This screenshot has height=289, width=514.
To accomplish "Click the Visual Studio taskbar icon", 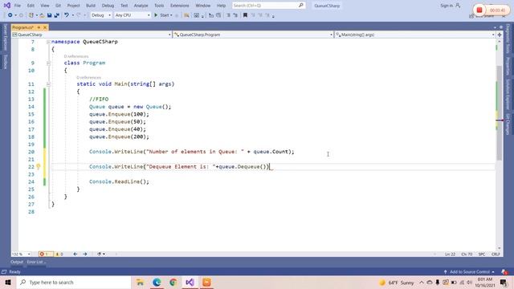I will coord(190,282).
